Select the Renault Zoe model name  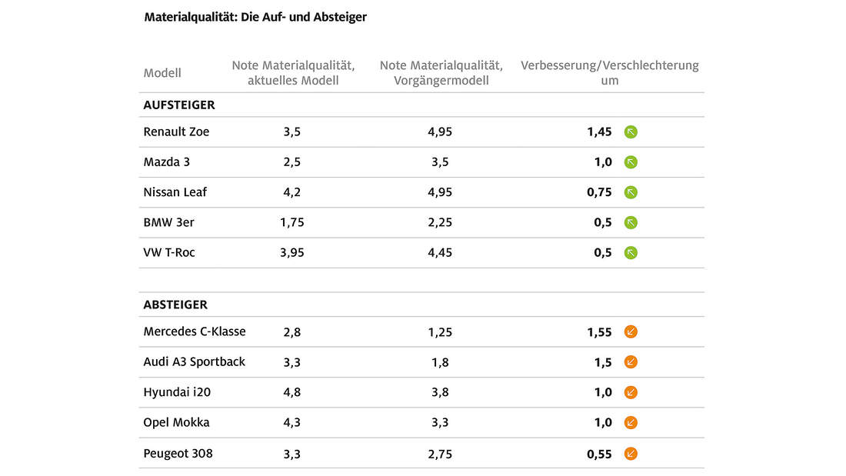176,131
